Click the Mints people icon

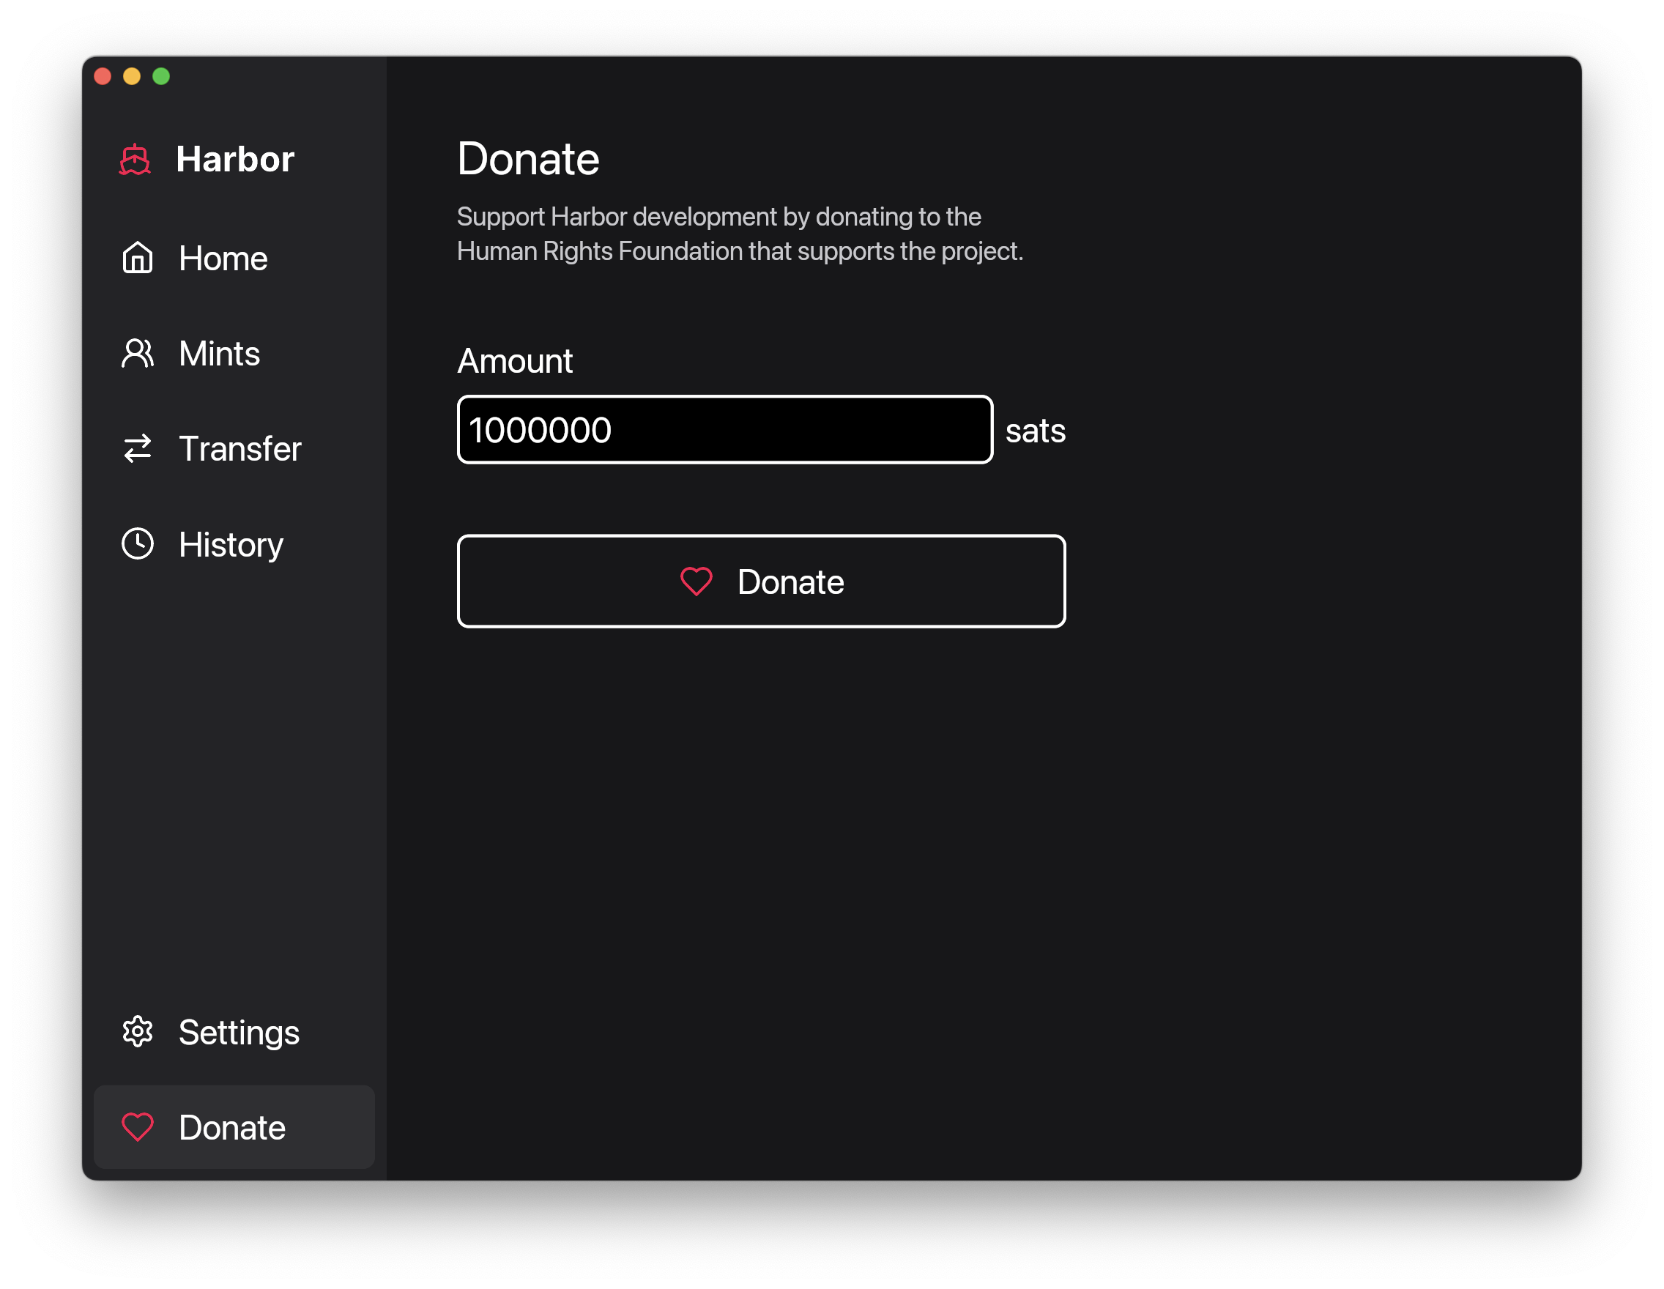[x=138, y=353]
